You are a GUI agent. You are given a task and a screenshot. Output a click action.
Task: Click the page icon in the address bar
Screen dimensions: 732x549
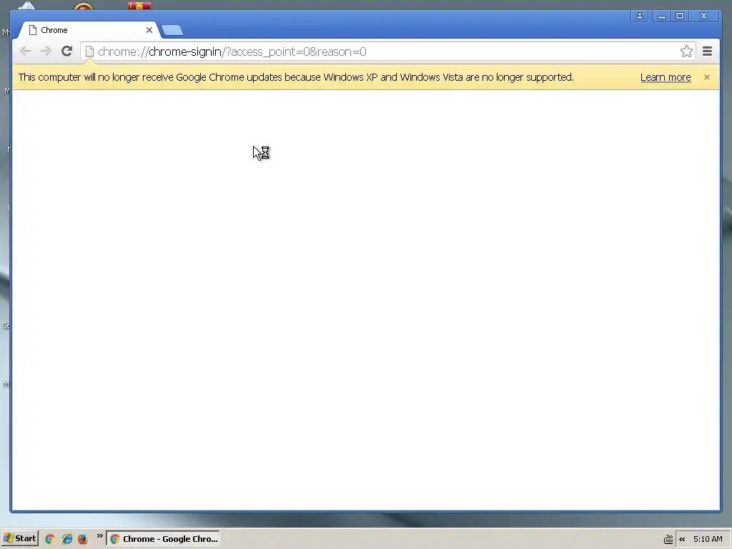pyautogui.click(x=89, y=51)
